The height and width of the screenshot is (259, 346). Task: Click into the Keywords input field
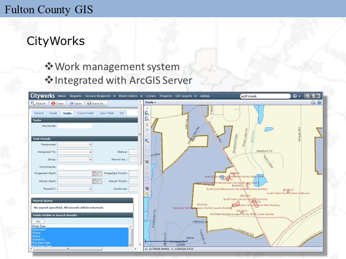click(75, 126)
